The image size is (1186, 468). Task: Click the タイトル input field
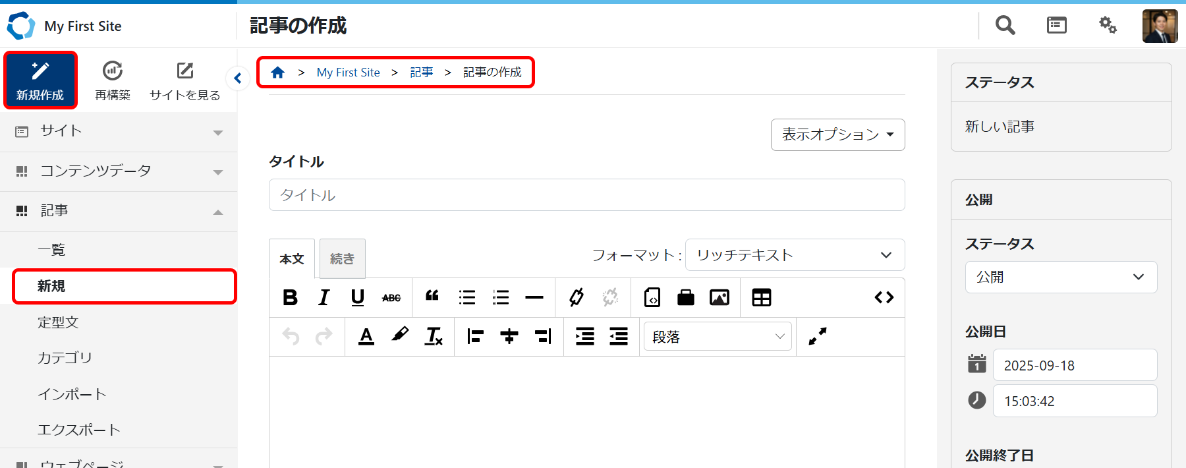pyautogui.click(x=586, y=195)
